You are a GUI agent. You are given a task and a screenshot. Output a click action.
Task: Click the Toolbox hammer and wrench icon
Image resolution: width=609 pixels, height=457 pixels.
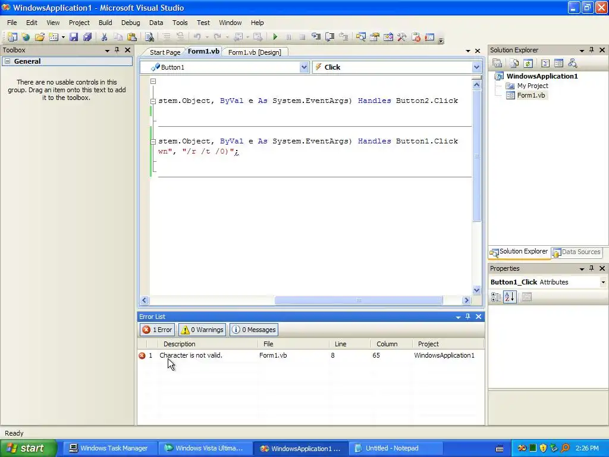402,37
